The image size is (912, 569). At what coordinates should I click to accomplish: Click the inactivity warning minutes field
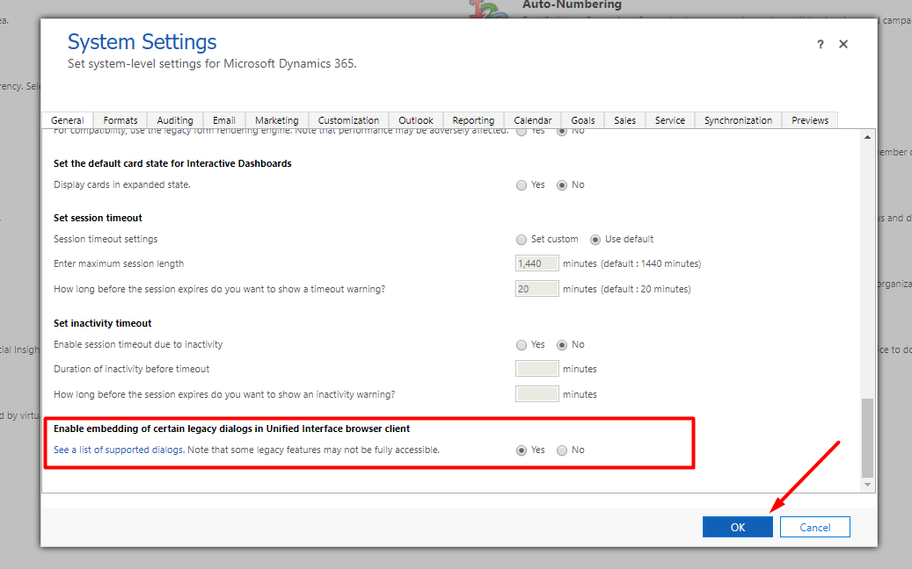pos(536,394)
